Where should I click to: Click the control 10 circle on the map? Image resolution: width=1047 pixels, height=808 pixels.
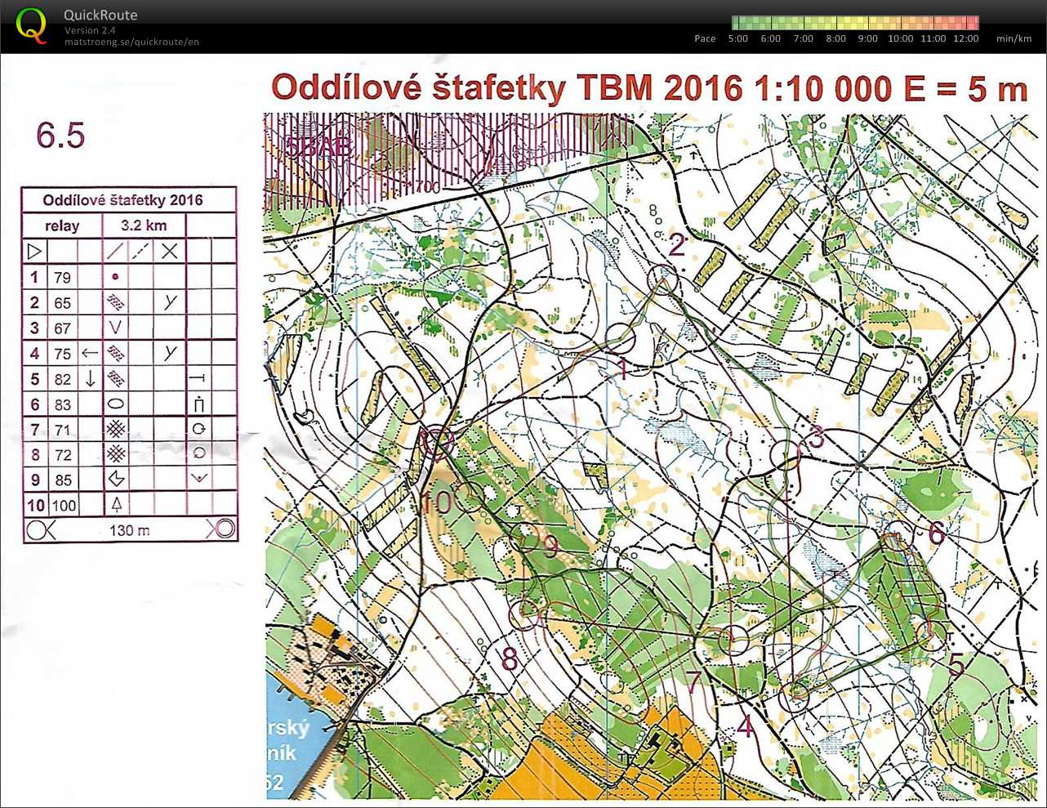pyautogui.click(x=470, y=497)
